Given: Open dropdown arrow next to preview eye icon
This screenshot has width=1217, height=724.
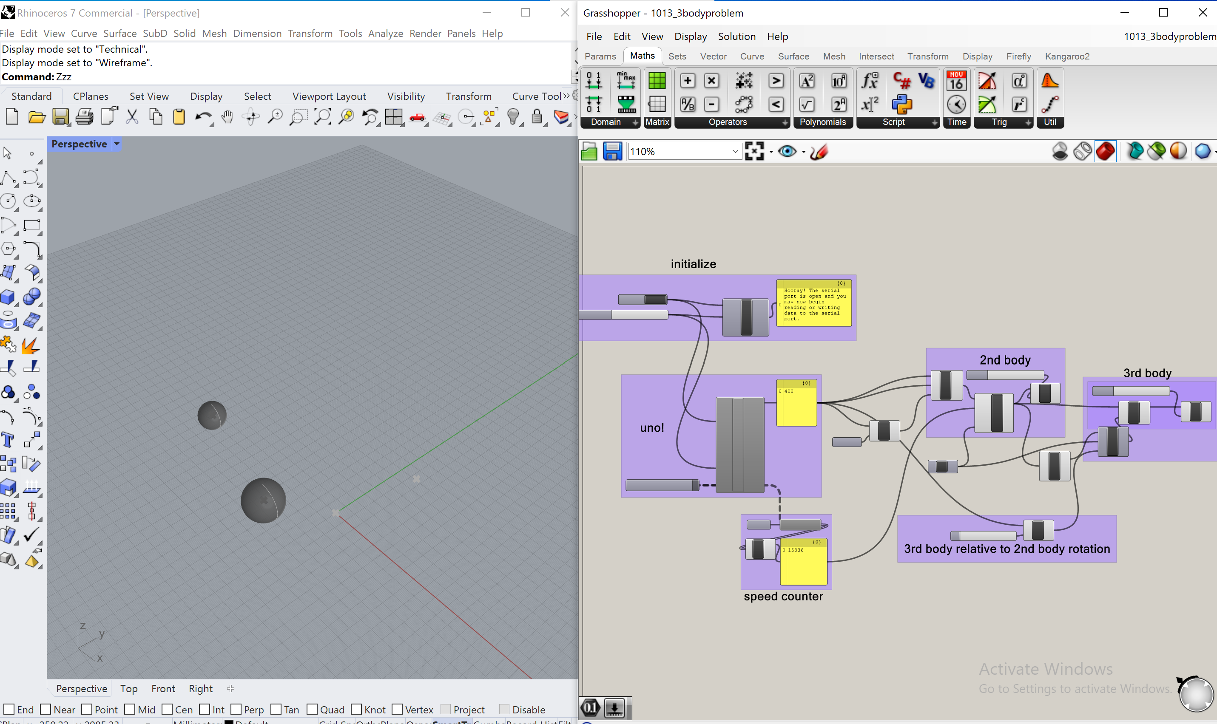Looking at the screenshot, I should [x=804, y=152].
